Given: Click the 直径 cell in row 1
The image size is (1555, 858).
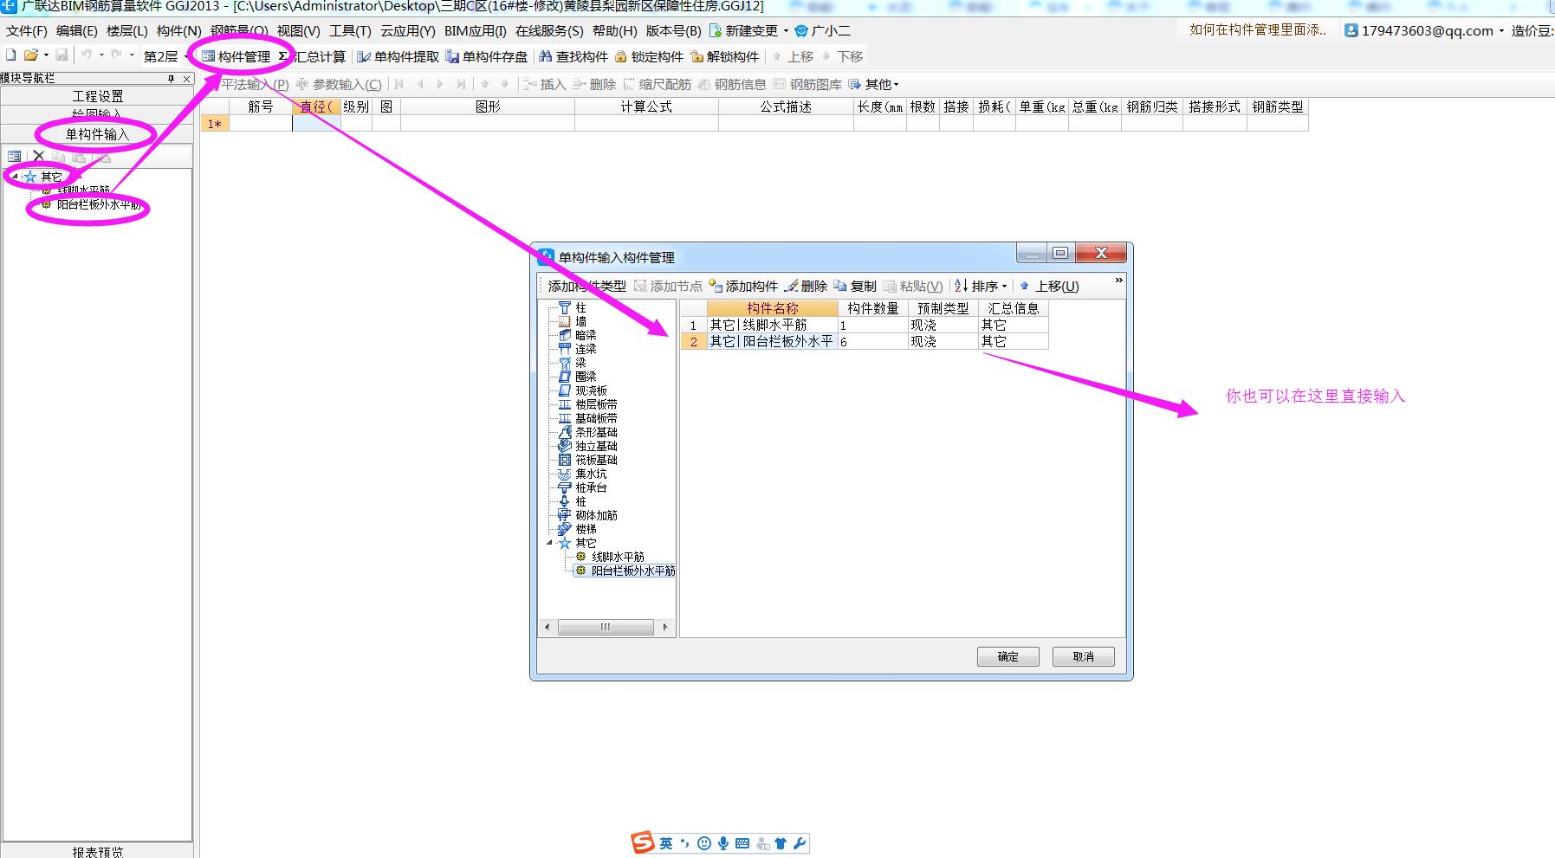Looking at the screenshot, I should (x=316, y=124).
